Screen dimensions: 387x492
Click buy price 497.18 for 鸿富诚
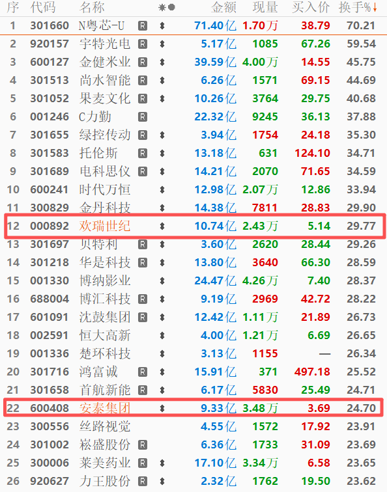point(312,372)
